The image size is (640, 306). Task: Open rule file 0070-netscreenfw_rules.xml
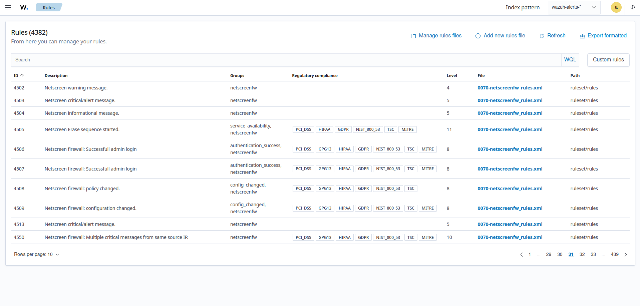(510, 88)
